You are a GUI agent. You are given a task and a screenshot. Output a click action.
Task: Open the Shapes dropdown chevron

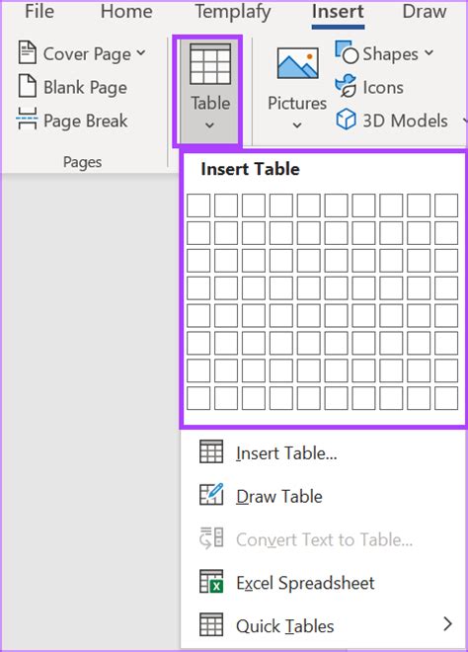click(x=429, y=52)
